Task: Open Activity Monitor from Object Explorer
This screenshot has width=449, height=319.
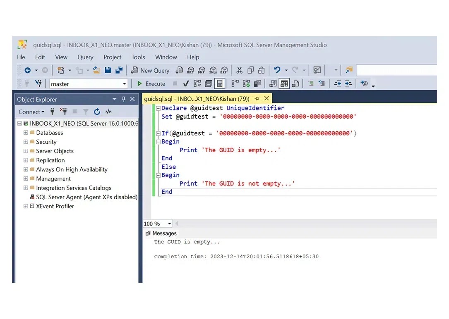Action: pos(108,112)
